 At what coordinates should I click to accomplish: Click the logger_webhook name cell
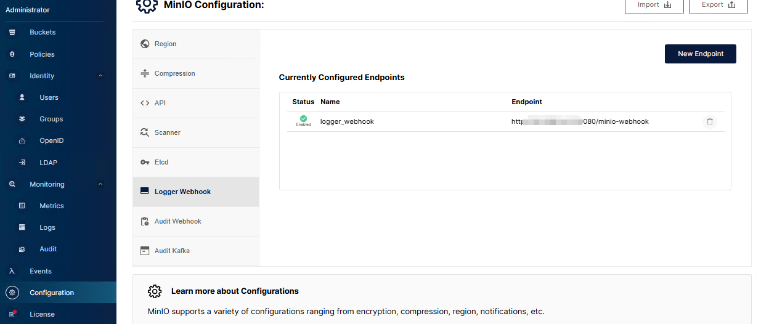(347, 121)
